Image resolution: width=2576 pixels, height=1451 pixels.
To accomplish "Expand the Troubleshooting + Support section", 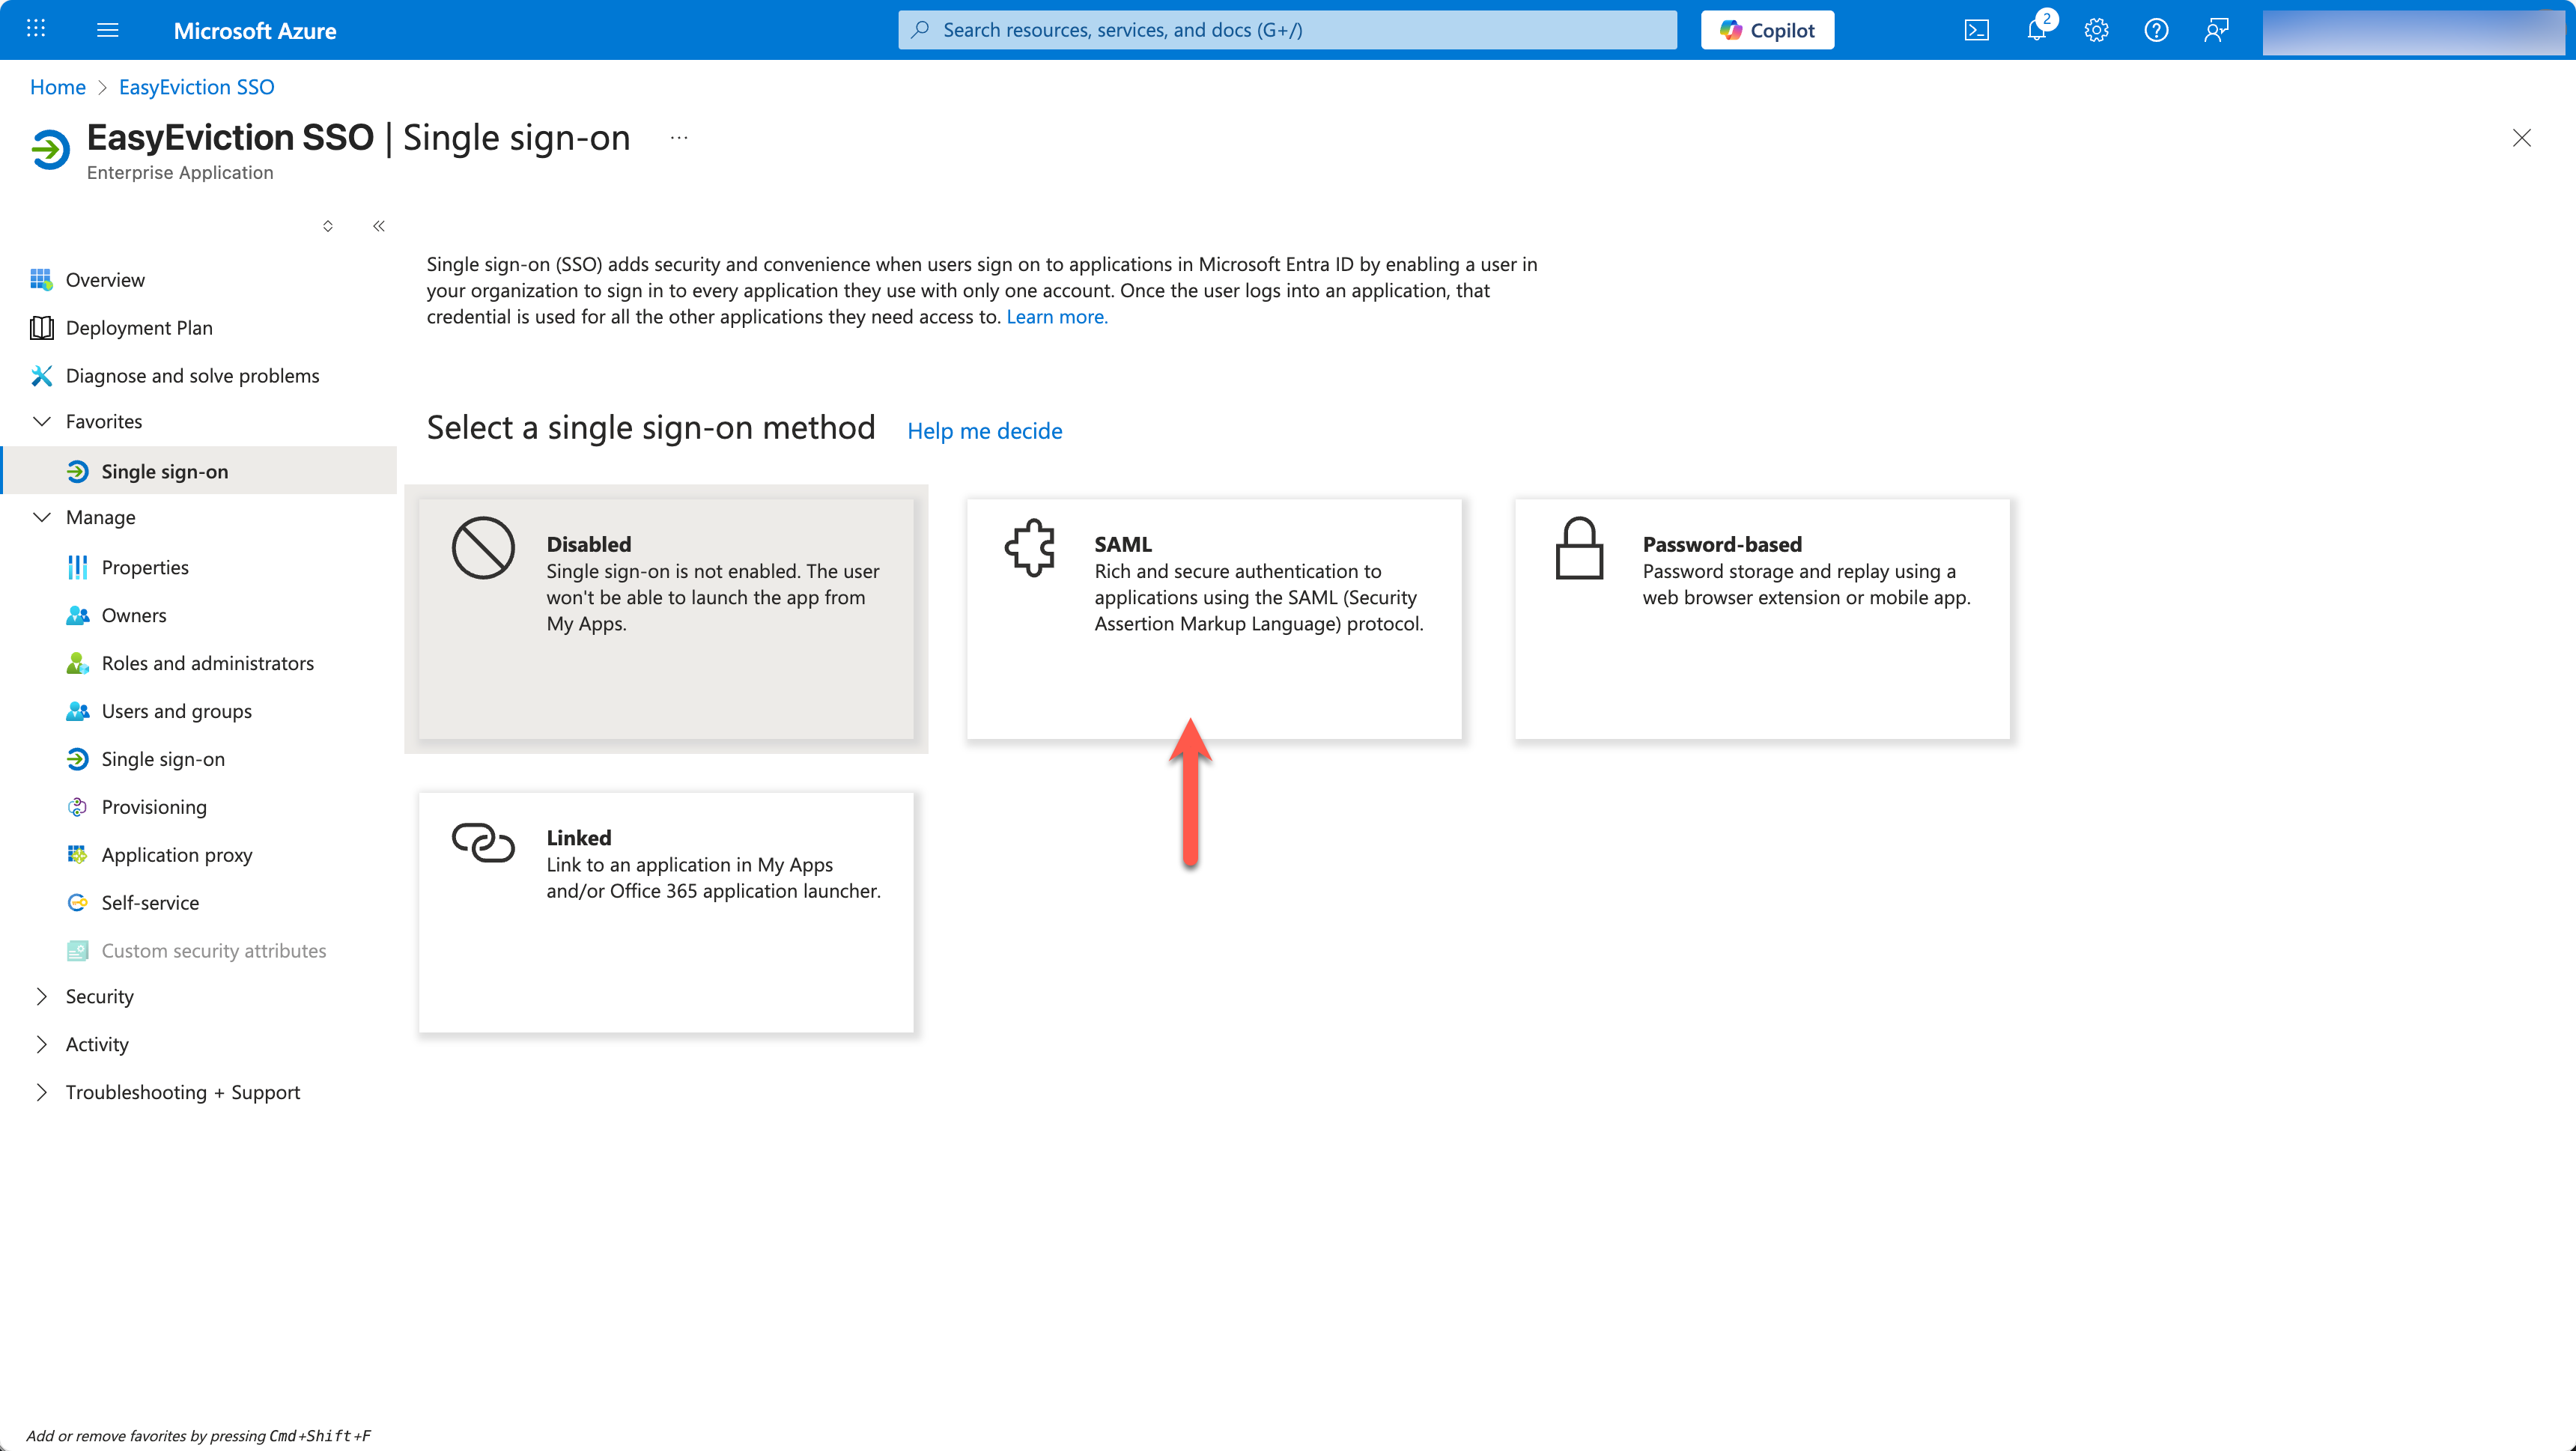I will (x=42, y=1092).
